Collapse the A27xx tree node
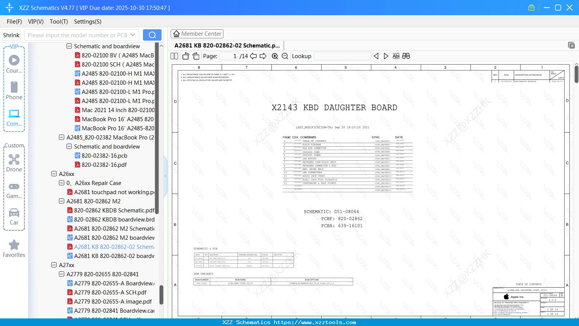The image size is (579, 326). 54,265
